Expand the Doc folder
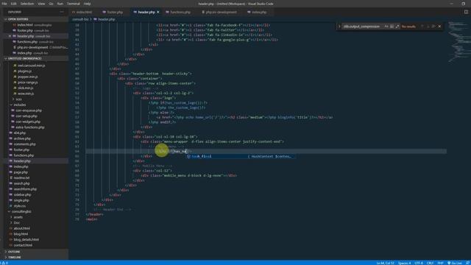471x265 pixels. 15,222
